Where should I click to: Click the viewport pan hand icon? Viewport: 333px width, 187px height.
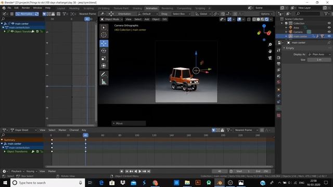(x=270, y=51)
